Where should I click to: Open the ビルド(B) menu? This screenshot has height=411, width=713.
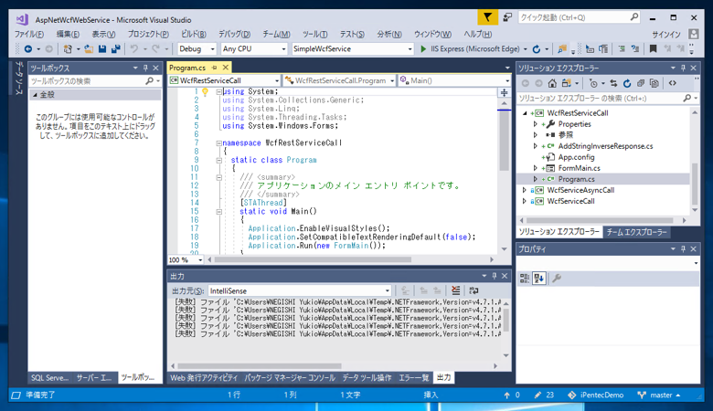[193, 34]
